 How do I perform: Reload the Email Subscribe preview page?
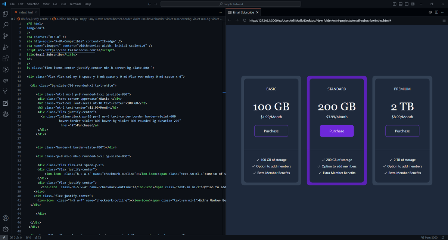(x=245, y=20)
